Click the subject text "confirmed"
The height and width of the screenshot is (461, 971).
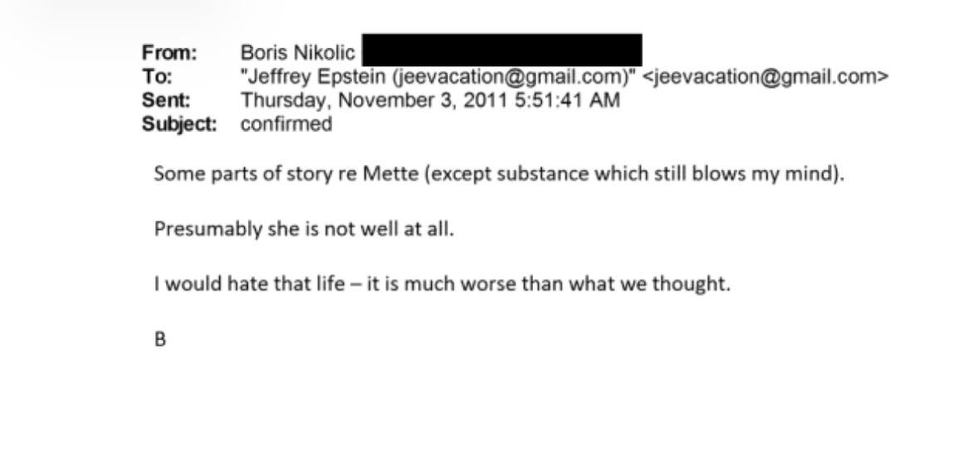(286, 125)
